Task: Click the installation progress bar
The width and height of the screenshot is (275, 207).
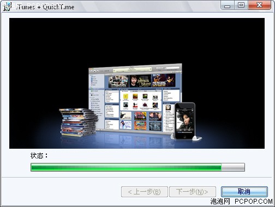Action: (x=137, y=167)
